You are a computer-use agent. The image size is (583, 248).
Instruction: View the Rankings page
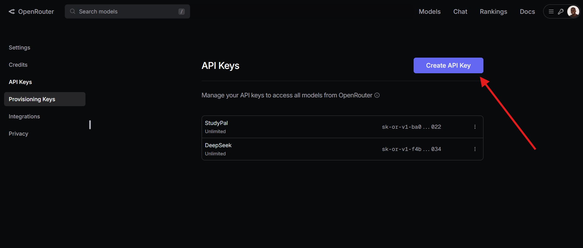pos(493,12)
